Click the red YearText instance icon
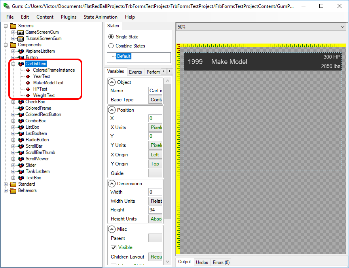 coord(28,76)
